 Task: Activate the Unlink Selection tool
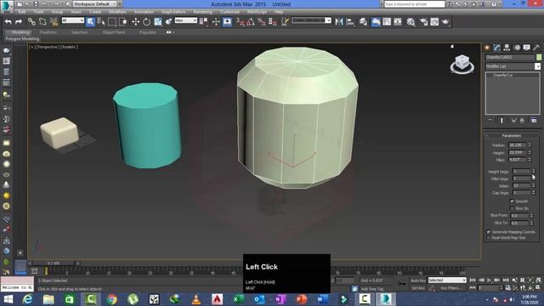point(42,22)
